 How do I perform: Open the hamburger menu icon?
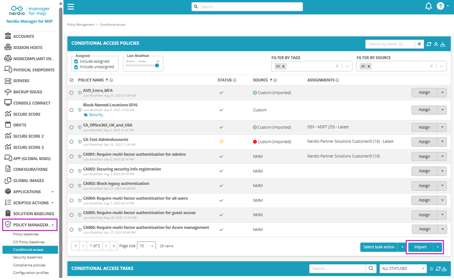tap(71, 6)
